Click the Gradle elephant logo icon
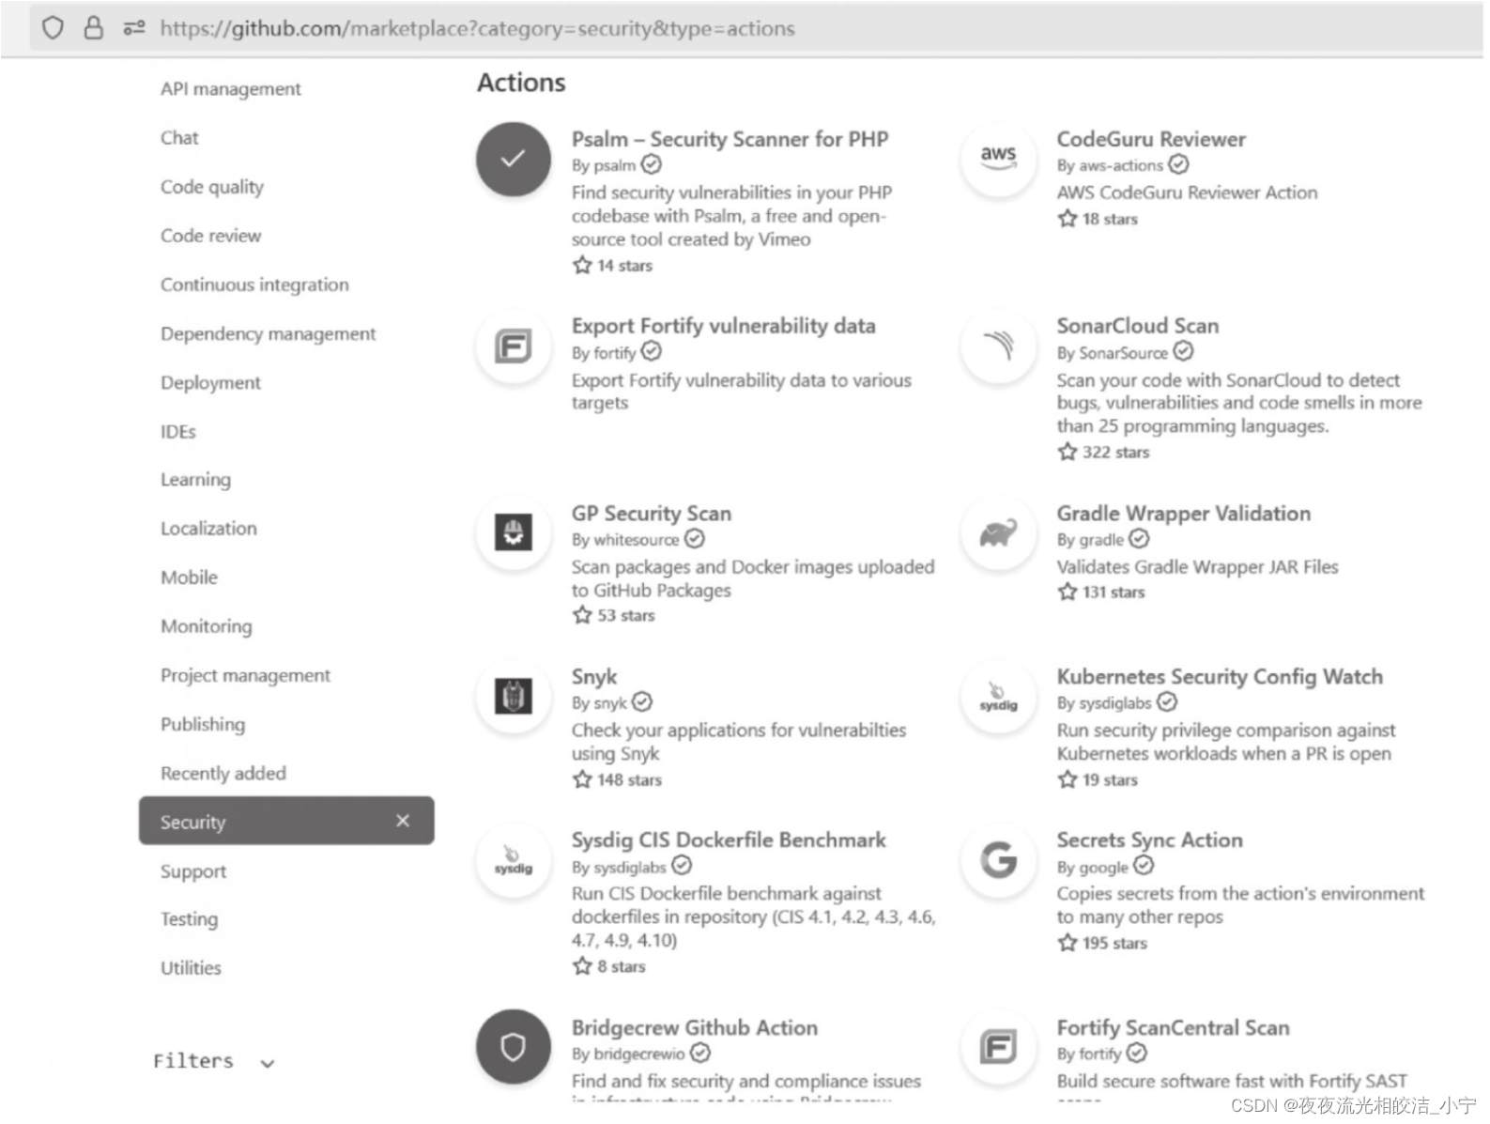The width and height of the screenshot is (1490, 1124). (998, 533)
